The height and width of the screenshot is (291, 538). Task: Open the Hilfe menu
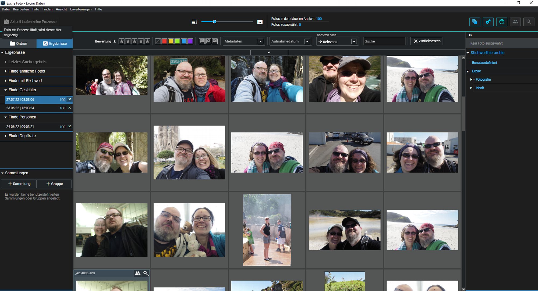coord(98,9)
